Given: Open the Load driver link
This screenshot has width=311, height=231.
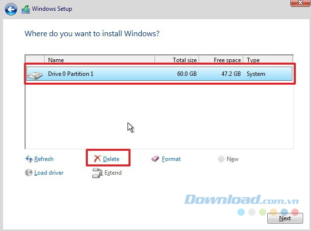Looking at the screenshot, I should tap(49, 173).
